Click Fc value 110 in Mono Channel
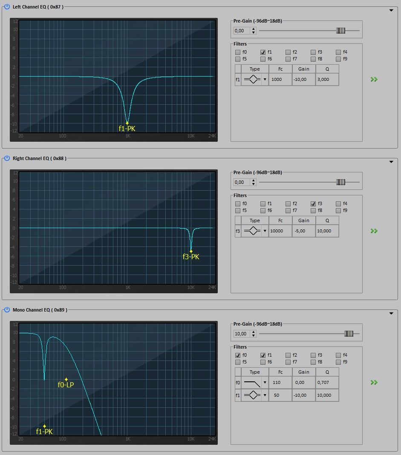 click(x=280, y=383)
